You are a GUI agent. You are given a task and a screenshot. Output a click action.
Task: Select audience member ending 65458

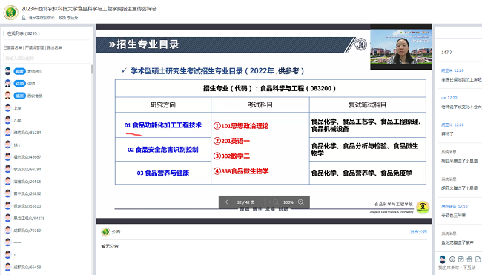[x=27, y=268]
